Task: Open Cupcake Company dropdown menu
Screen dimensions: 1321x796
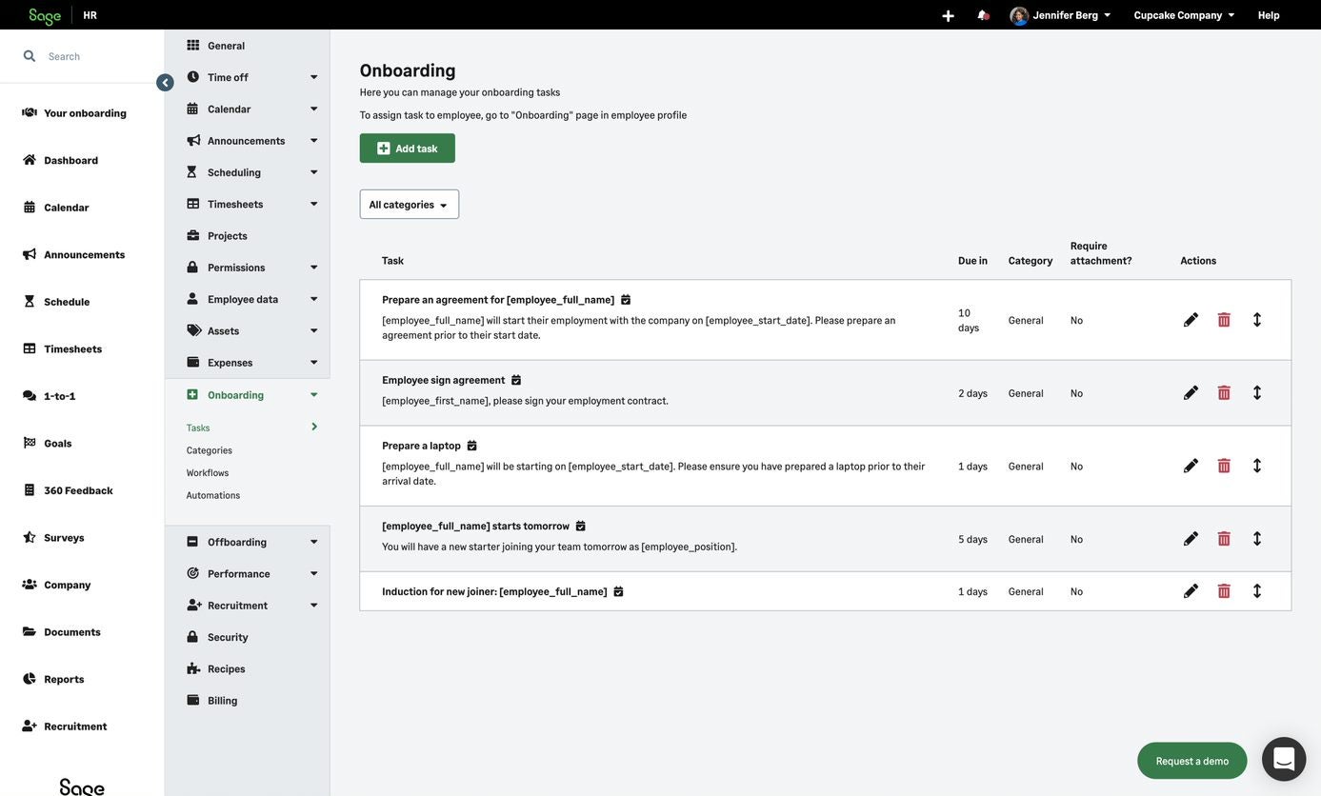Action: tap(1184, 15)
